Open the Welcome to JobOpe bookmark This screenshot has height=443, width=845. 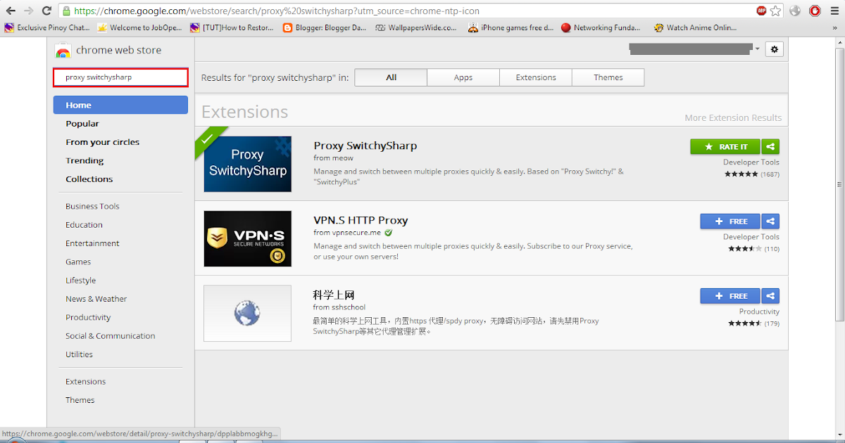(140, 28)
